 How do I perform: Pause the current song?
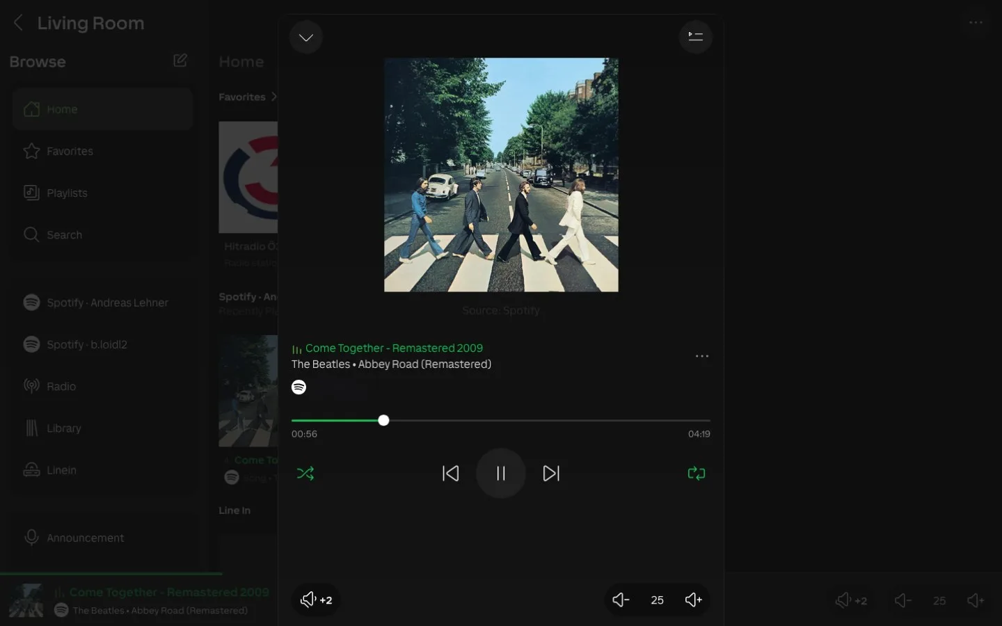[501, 474]
